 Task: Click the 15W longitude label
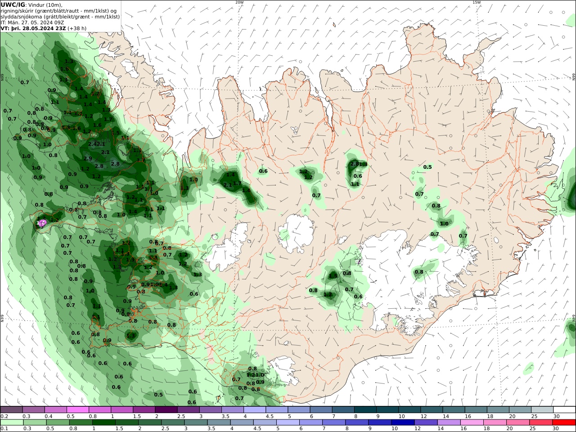click(477, 2)
